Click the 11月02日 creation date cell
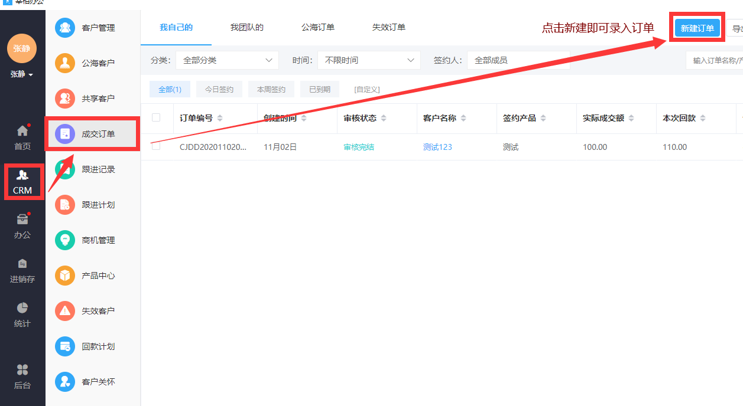 pos(280,147)
